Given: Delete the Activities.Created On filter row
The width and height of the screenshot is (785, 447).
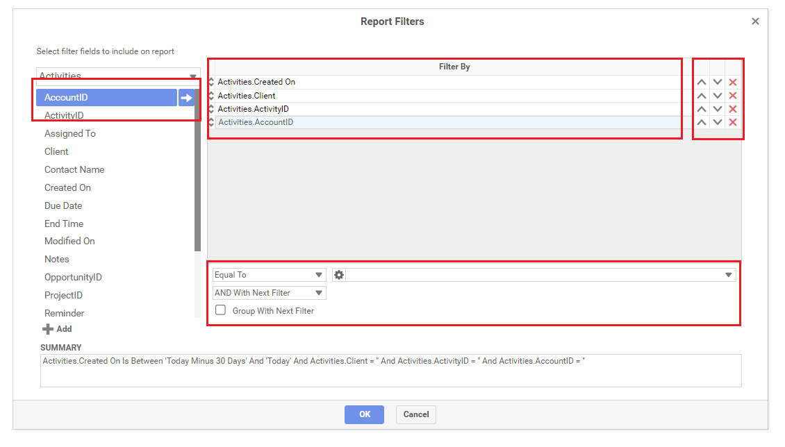Looking at the screenshot, I should click(x=732, y=83).
